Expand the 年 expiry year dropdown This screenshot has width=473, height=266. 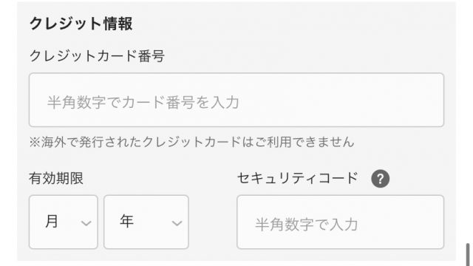click(146, 222)
